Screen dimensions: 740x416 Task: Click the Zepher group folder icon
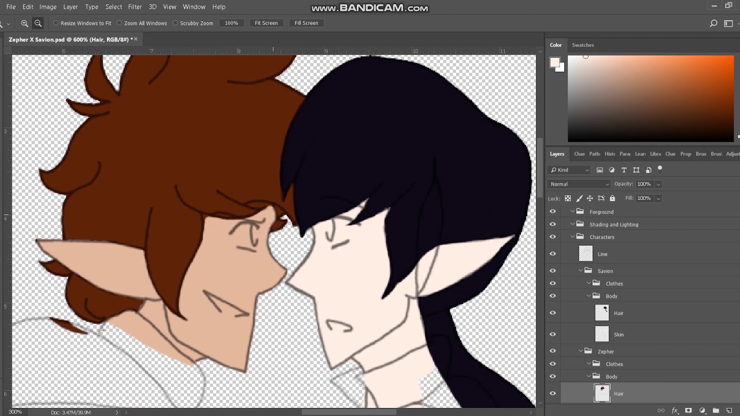588,351
